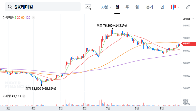The width and height of the screenshot is (196, 111).
Task: Click the 5월 date axis label
Action: pyautogui.click(x=61, y=108)
